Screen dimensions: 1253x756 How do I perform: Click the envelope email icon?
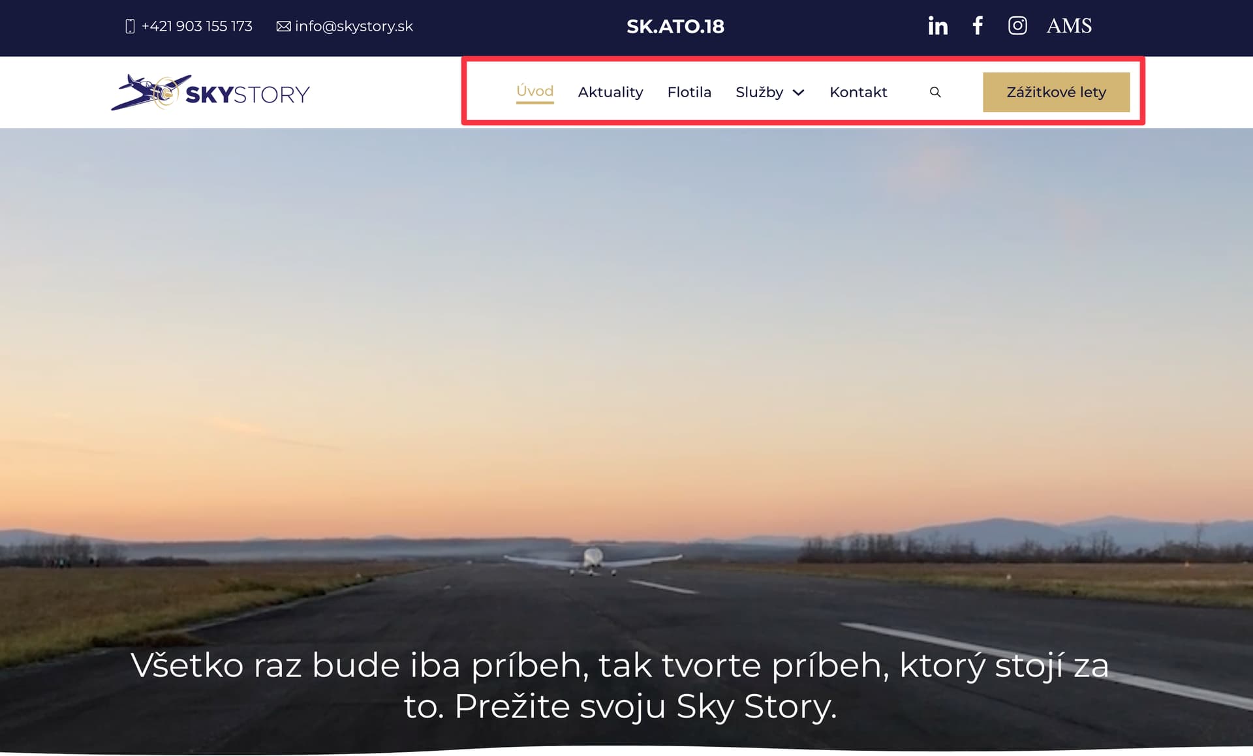[x=283, y=26]
